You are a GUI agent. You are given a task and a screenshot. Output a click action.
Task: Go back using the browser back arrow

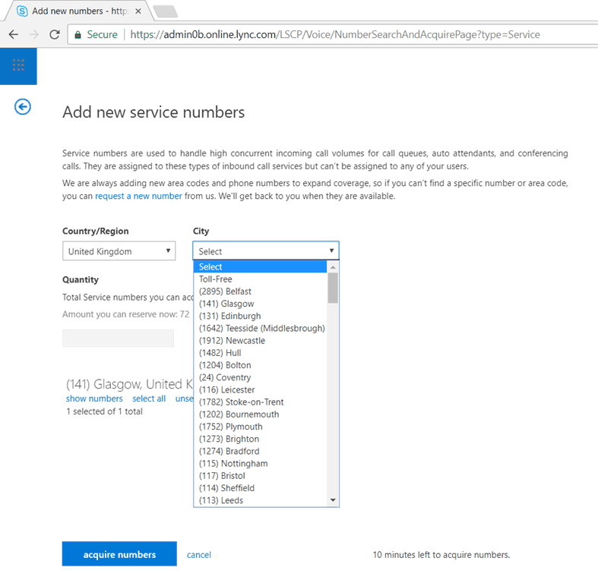point(13,34)
